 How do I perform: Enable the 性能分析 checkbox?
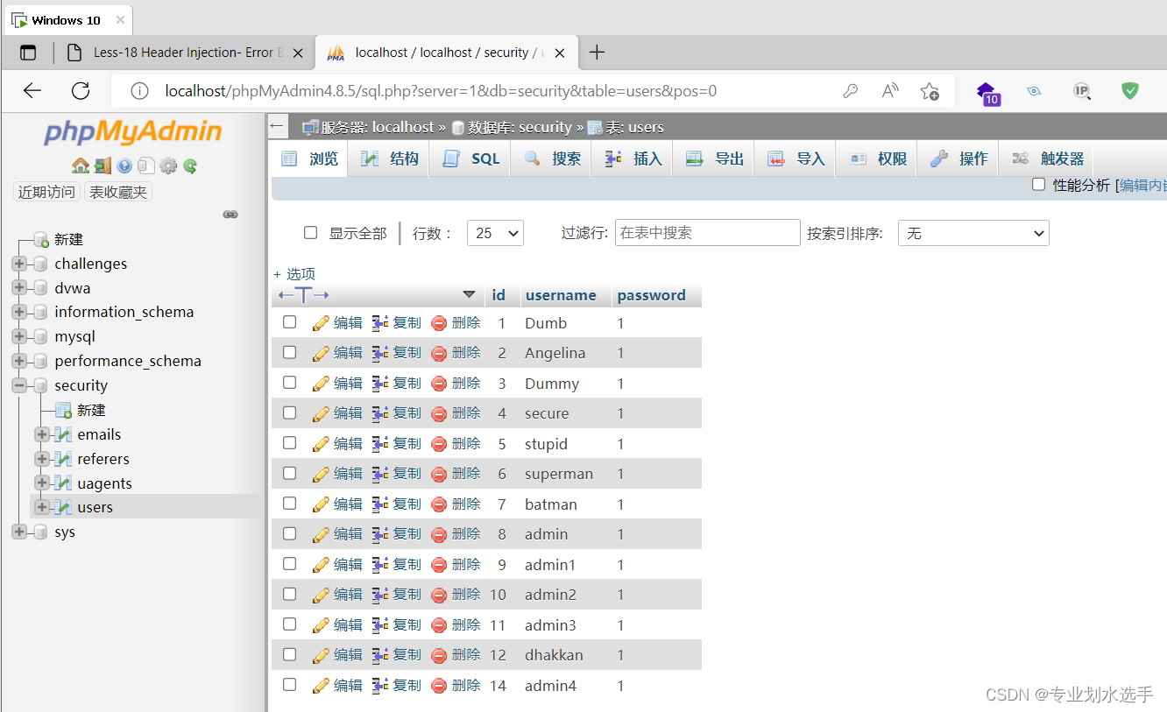coord(1038,185)
